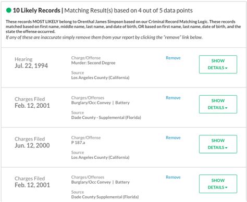
Task: Click the caret arrow in third Show Details button
Action: [x=226, y=148]
